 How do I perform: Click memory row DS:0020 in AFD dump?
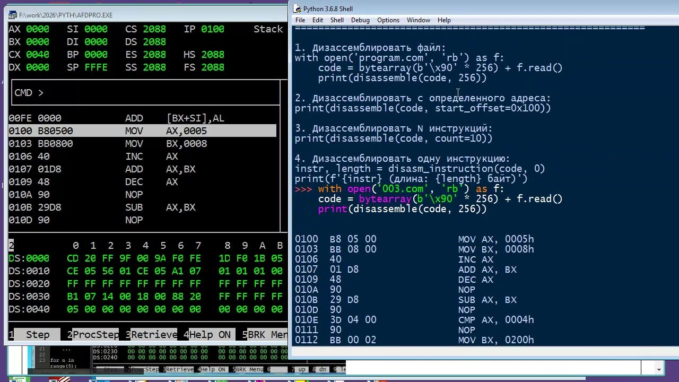146,284
